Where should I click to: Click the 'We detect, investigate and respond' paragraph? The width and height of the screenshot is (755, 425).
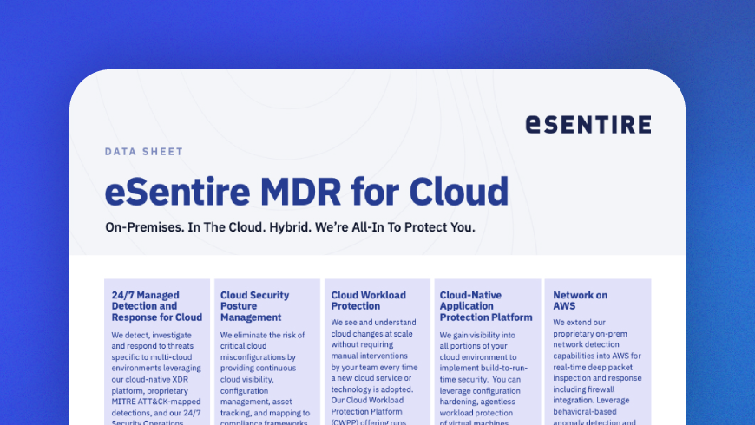157,373
